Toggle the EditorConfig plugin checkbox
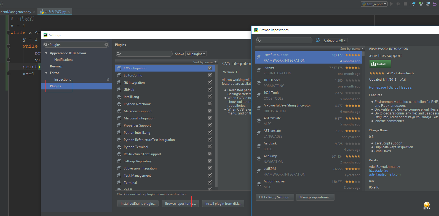Screen dimensions: 439x216 click(210, 75)
